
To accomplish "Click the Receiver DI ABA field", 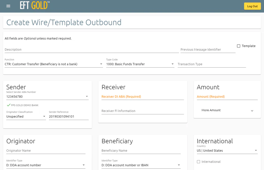I will pos(143,97).
